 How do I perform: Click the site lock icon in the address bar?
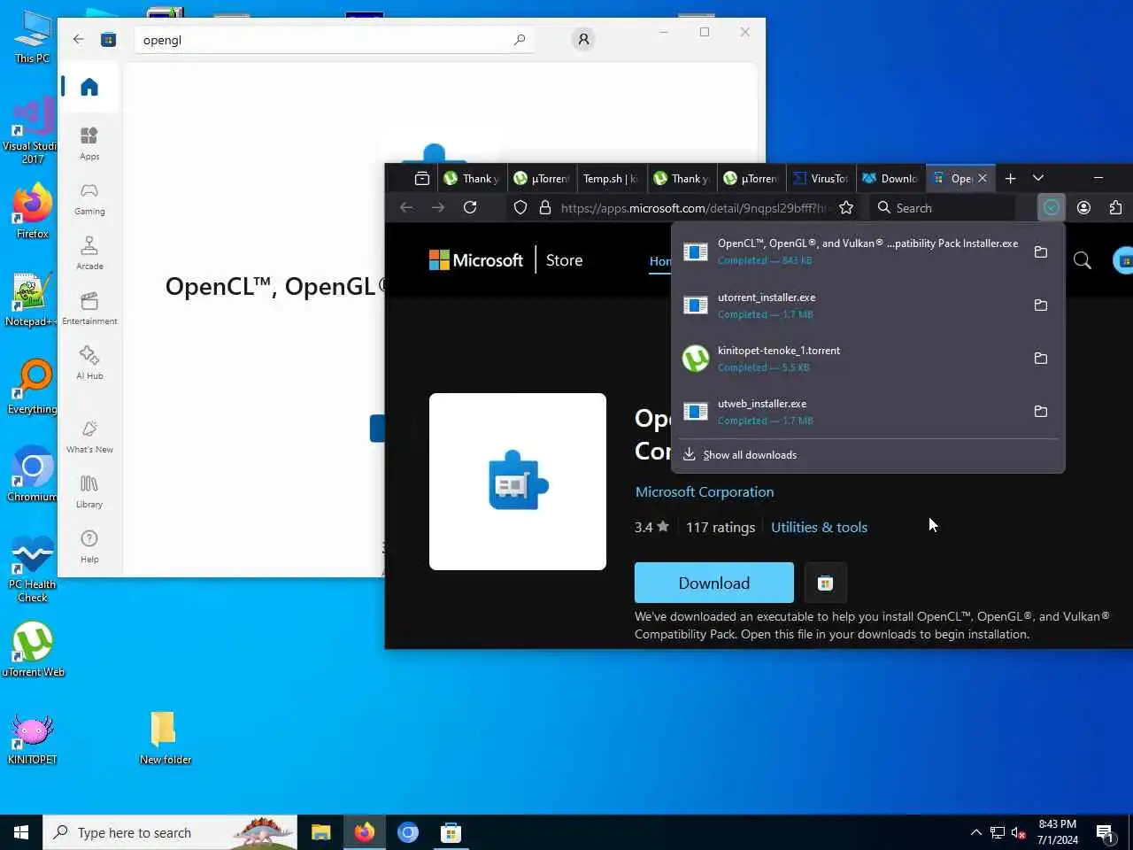click(545, 207)
